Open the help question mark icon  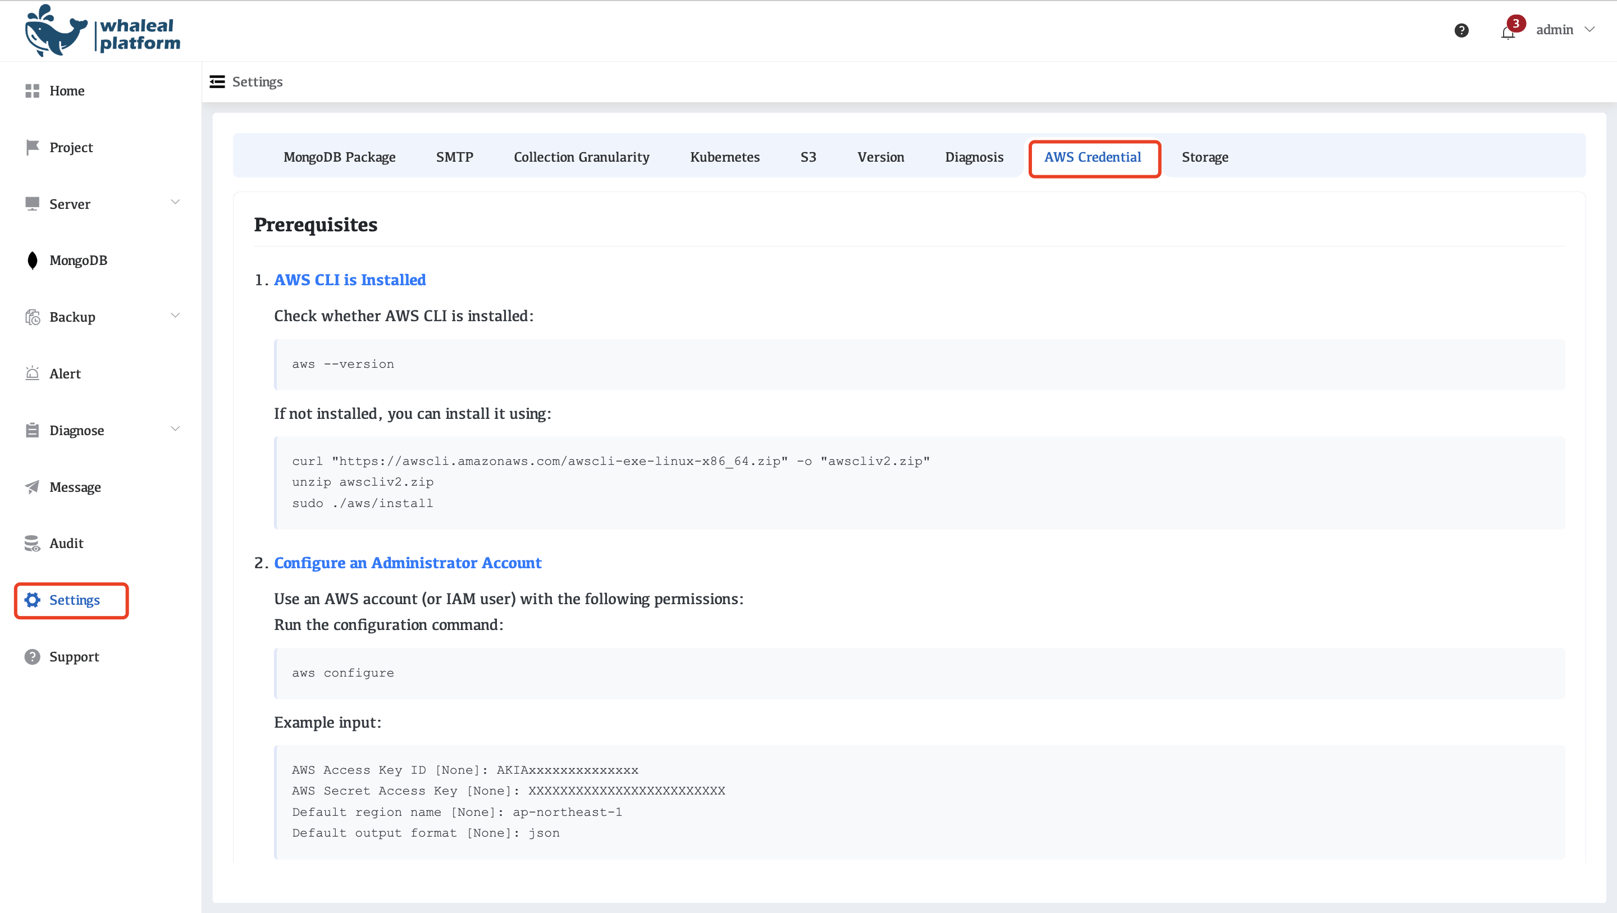click(x=1461, y=30)
